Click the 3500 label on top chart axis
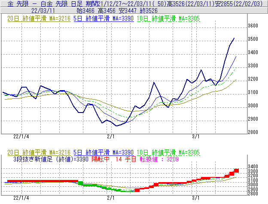268x204 pixels. pyautogui.click(x=253, y=39)
